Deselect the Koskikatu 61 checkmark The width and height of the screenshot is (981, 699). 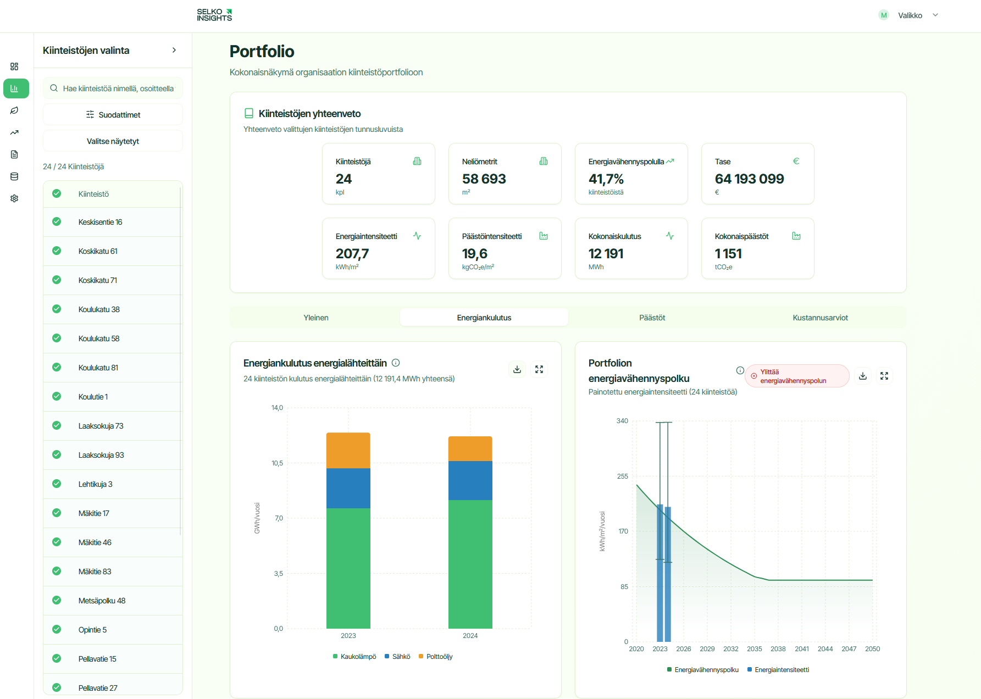(x=57, y=251)
